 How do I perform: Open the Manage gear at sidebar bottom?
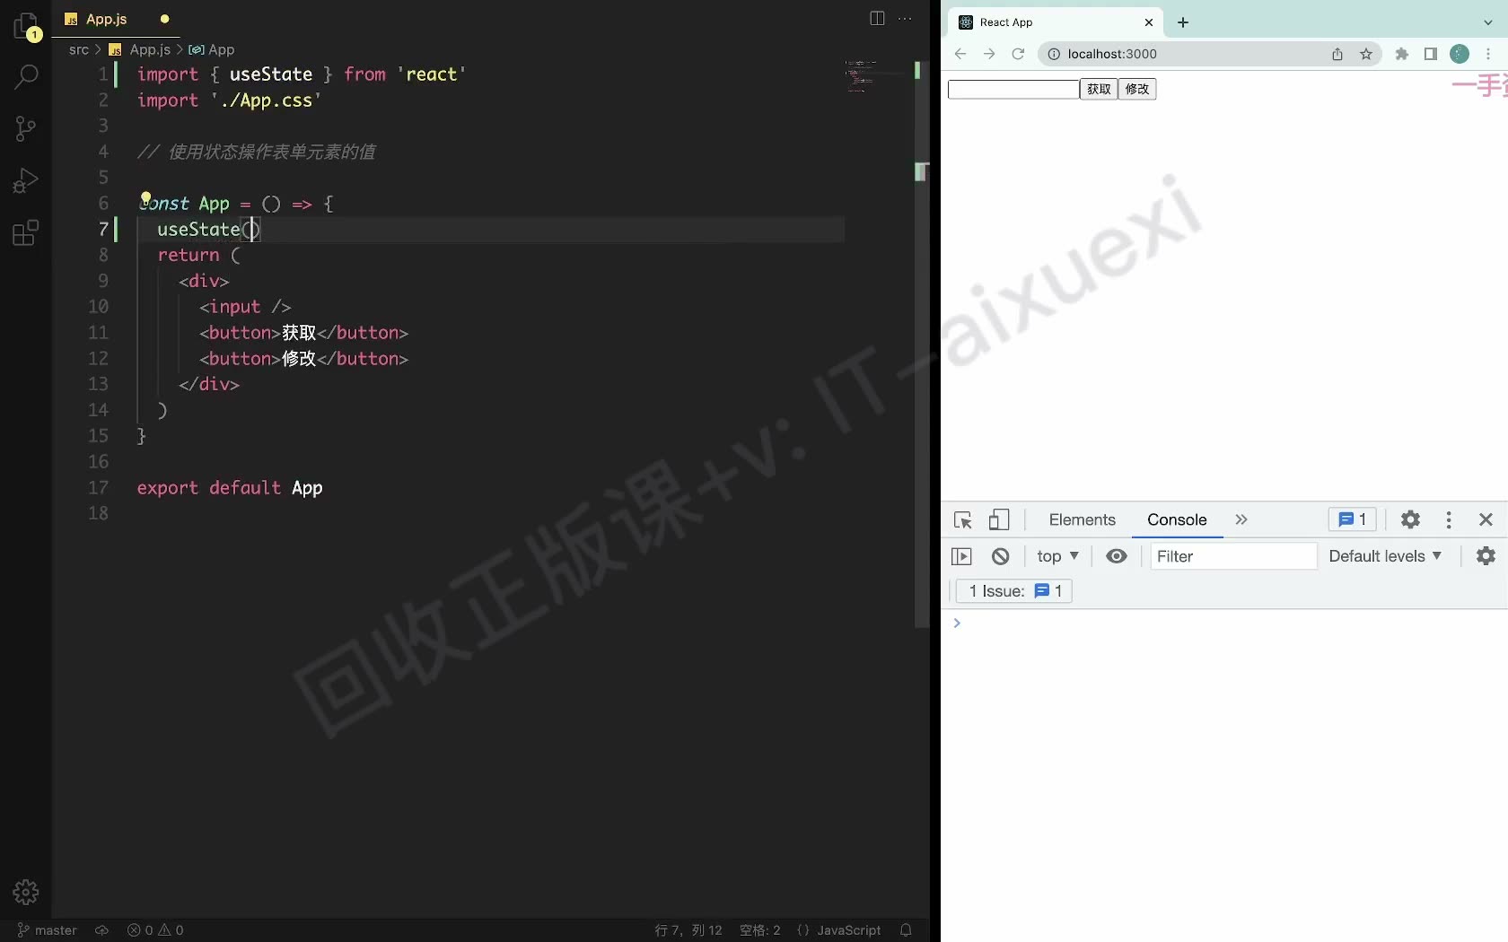click(x=26, y=892)
